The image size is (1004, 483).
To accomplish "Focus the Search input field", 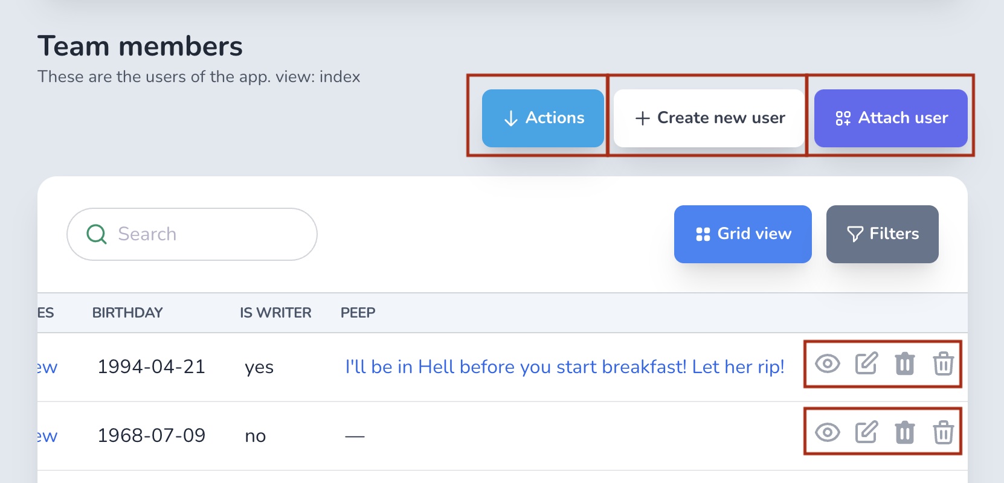I will (192, 234).
